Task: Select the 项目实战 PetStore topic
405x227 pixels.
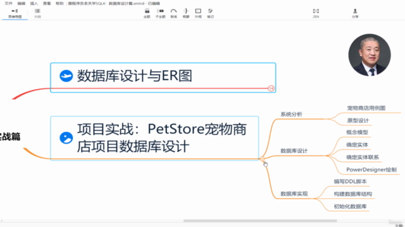Action: (x=154, y=138)
